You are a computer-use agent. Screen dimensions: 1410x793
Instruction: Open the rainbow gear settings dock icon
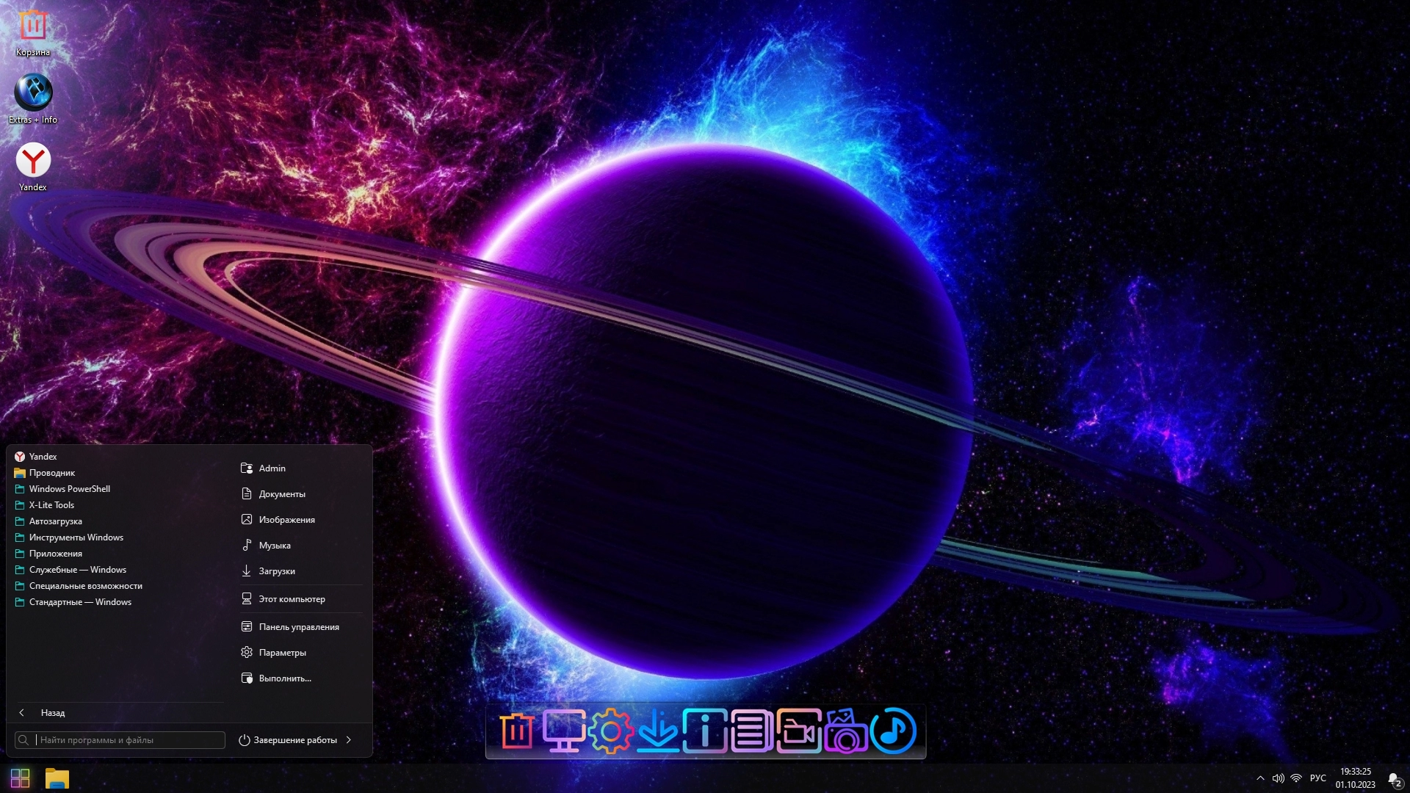(610, 731)
